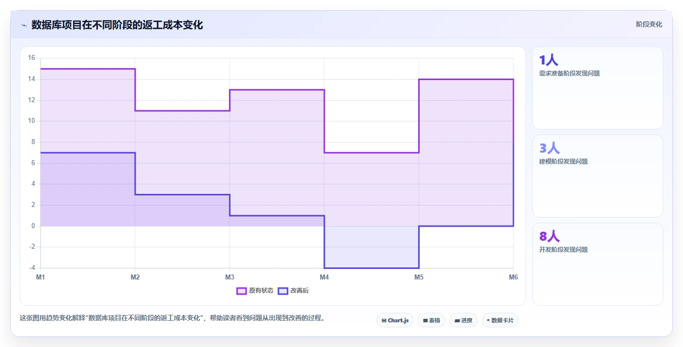Click the blue 改善后 legend swatch
The height and width of the screenshot is (347, 683).
(x=282, y=291)
